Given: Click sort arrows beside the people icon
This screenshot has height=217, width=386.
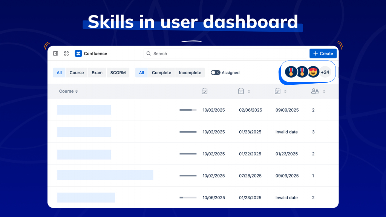Looking at the screenshot, I should pos(324,92).
